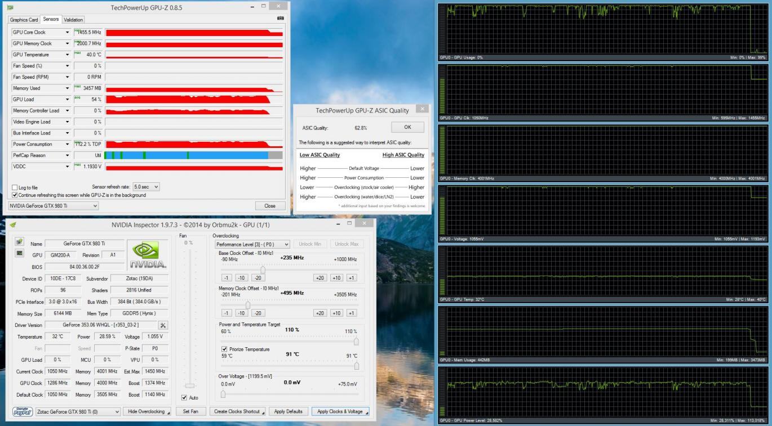The width and height of the screenshot is (772, 426).
Task: Change the Sensor refresh rate dropdown
Action: (146, 187)
